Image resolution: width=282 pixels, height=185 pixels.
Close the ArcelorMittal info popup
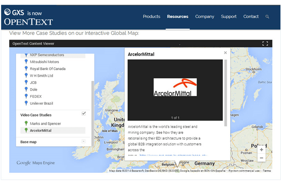pos(225,53)
